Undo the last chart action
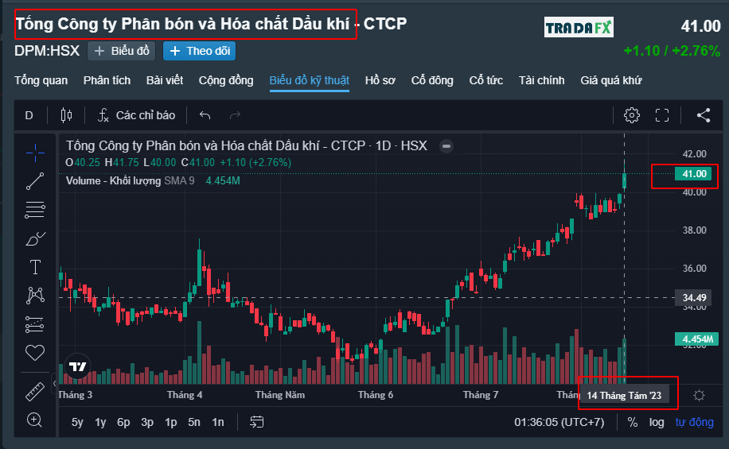The height and width of the screenshot is (449, 729). pos(205,115)
